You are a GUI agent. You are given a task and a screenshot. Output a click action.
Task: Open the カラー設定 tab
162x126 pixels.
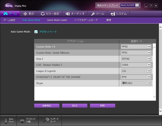coord(50,14)
